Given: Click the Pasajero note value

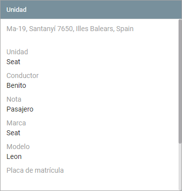Looking at the screenshot, I should [20, 109].
